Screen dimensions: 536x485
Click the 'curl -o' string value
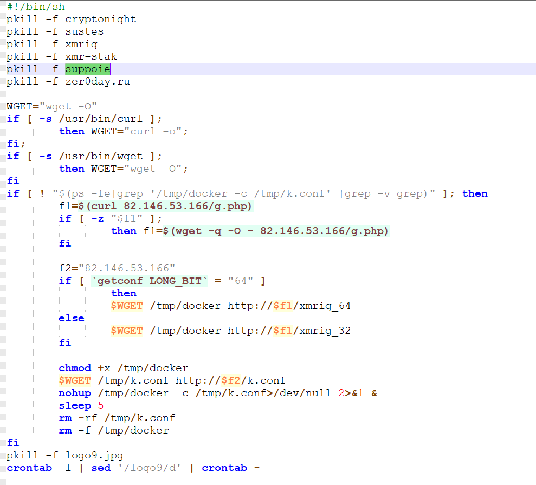(152, 131)
